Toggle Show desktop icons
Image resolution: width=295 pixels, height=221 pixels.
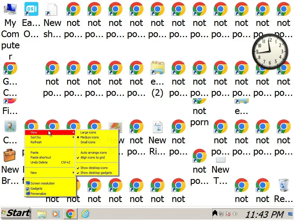(x=97, y=168)
